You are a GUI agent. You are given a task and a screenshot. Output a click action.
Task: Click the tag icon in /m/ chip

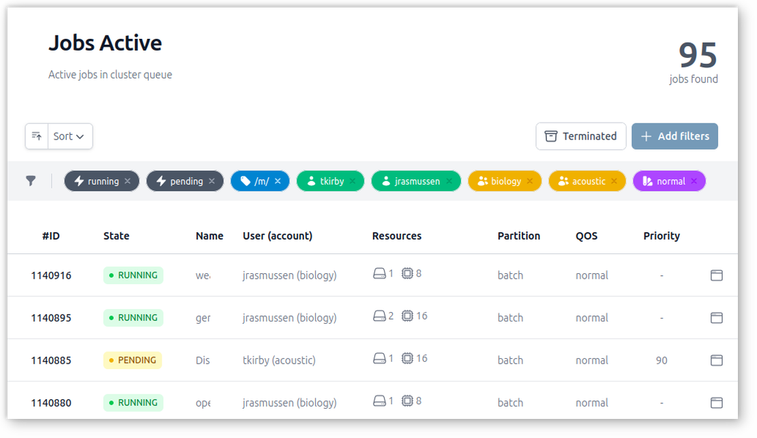246,181
